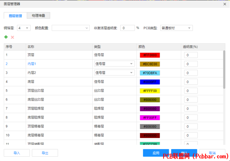The width and height of the screenshot is (230, 161).
Task: Select the 内层2 name cell
Action: 59,73
